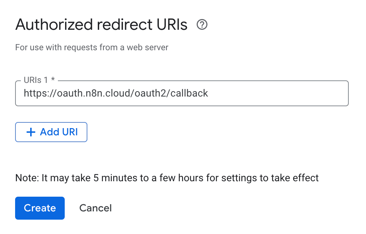Click the word callback in the URI
Screen dimensions: 366x234
coord(189,93)
